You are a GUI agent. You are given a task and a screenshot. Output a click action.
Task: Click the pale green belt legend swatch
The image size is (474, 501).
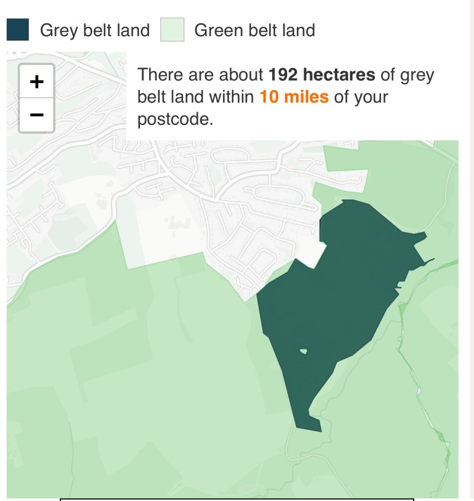(x=172, y=30)
